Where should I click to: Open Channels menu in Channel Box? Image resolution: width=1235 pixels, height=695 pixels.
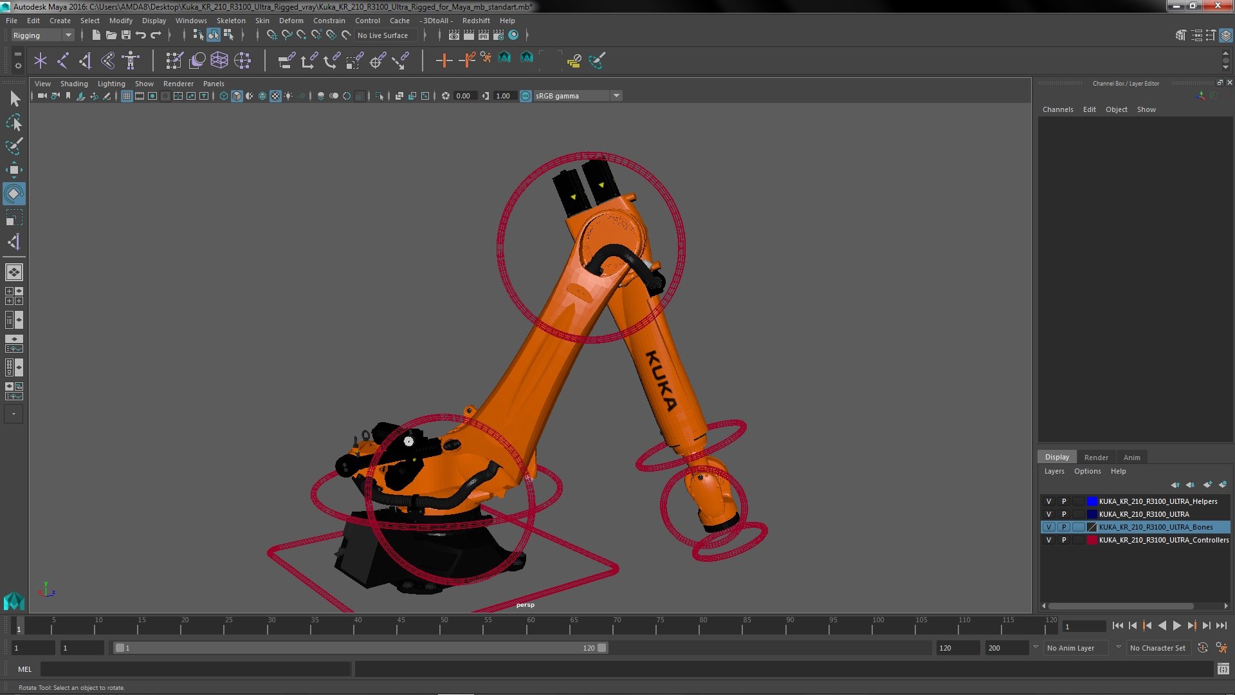1057,109
